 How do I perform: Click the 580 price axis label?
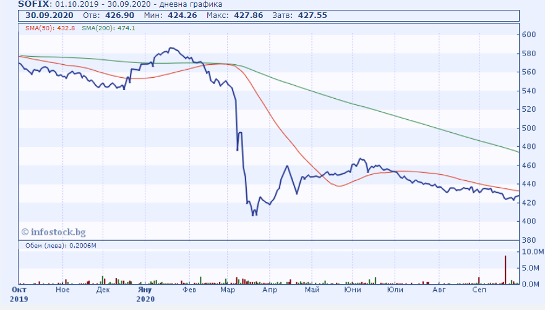[529, 54]
